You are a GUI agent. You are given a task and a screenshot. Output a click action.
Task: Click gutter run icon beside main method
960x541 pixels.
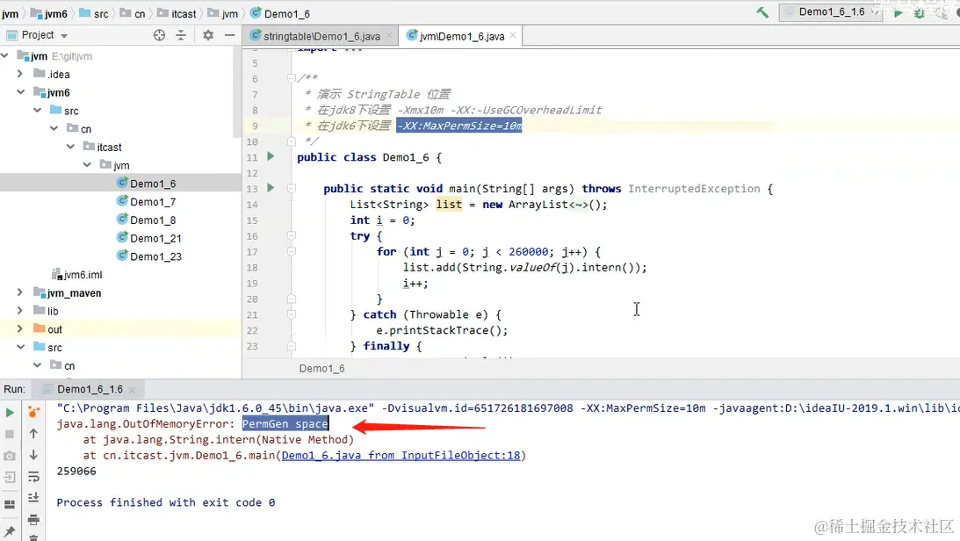(x=271, y=188)
